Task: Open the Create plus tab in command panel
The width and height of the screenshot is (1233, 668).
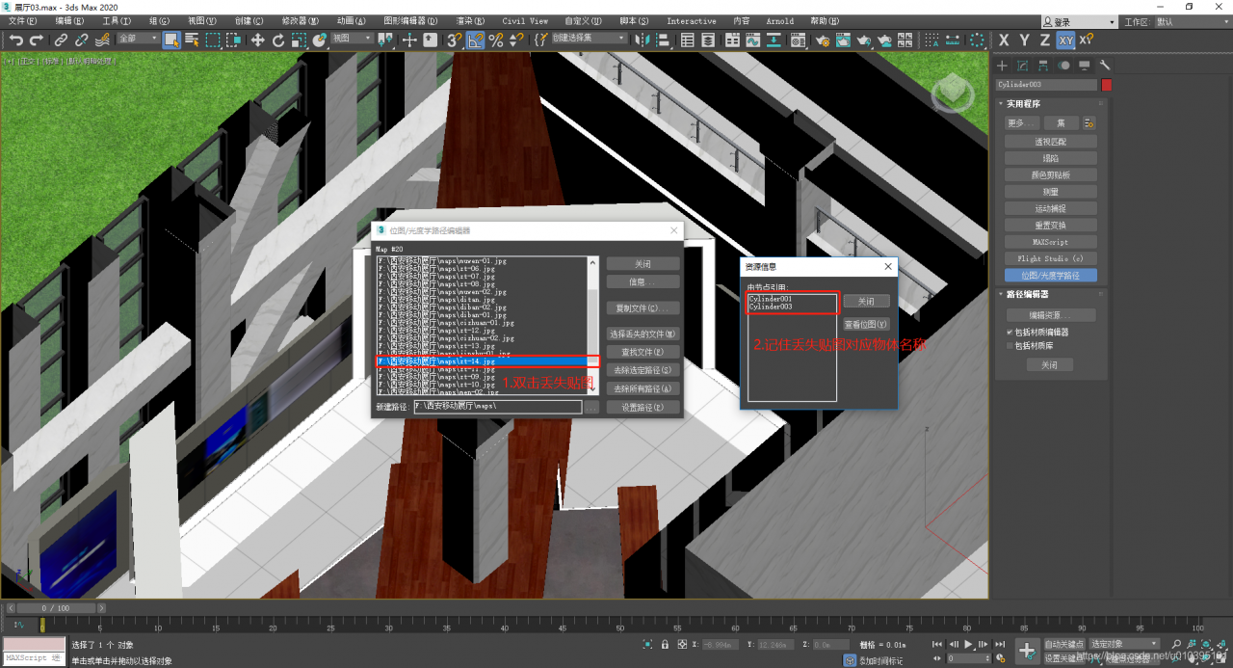Action: point(1002,66)
